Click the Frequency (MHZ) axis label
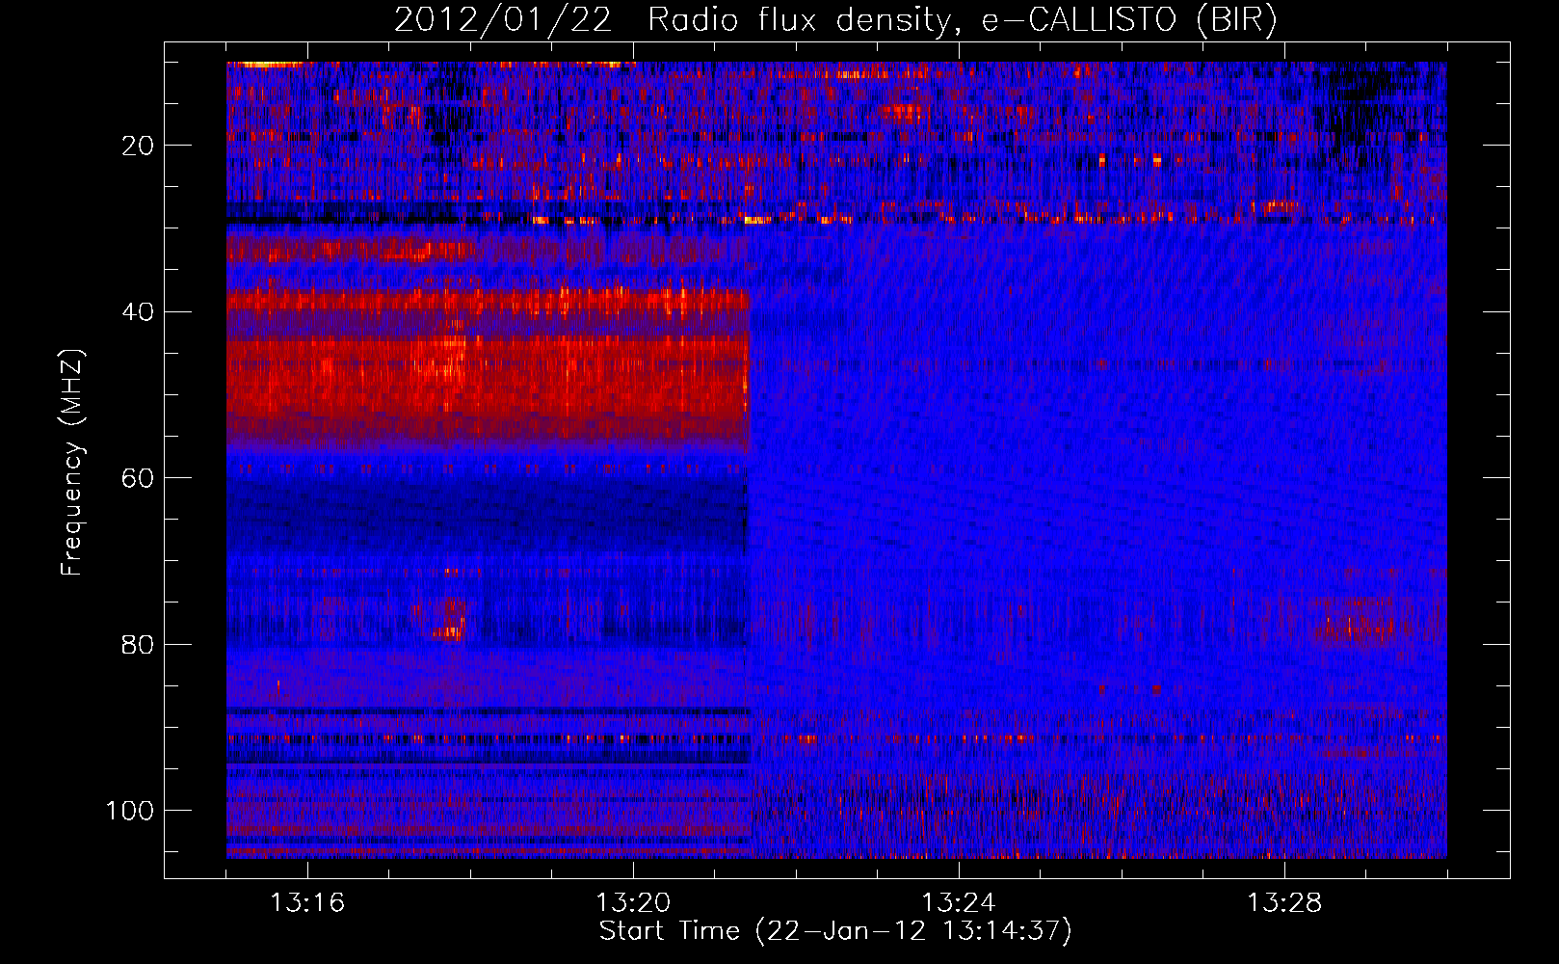Image resolution: width=1559 pixels, height=964 pixels. [72, 463]
